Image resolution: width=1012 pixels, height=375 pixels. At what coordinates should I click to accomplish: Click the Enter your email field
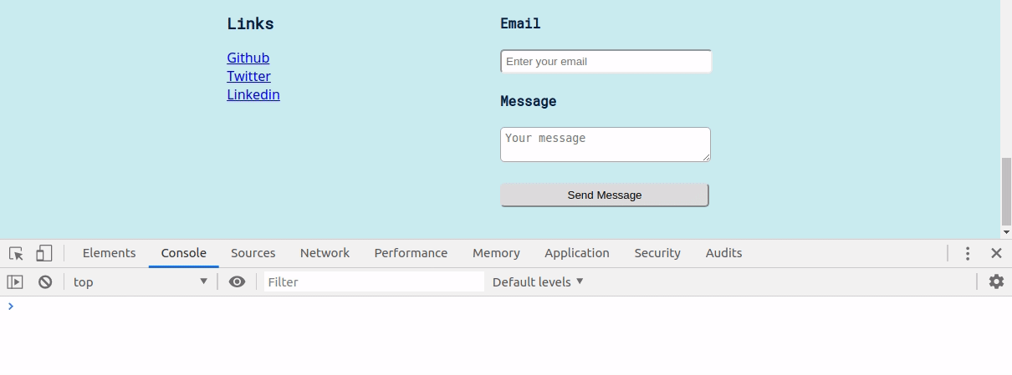pyautogui.click(x=606, y=62)
